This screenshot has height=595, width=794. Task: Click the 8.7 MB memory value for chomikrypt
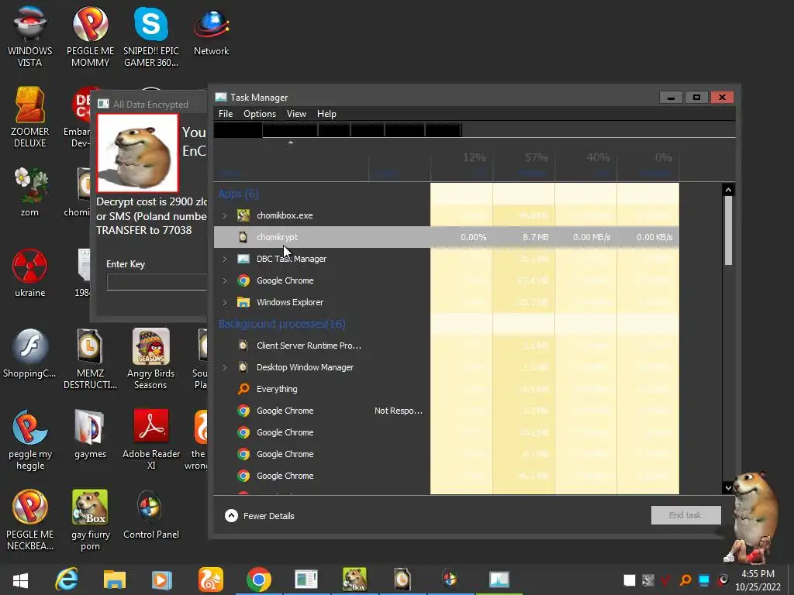(x=535, y=237)
